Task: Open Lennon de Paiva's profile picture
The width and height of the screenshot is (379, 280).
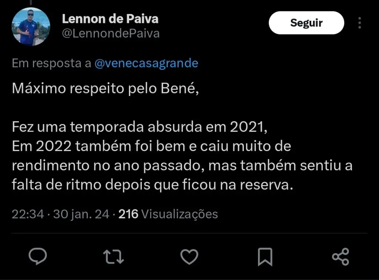Action: (31, 26)
